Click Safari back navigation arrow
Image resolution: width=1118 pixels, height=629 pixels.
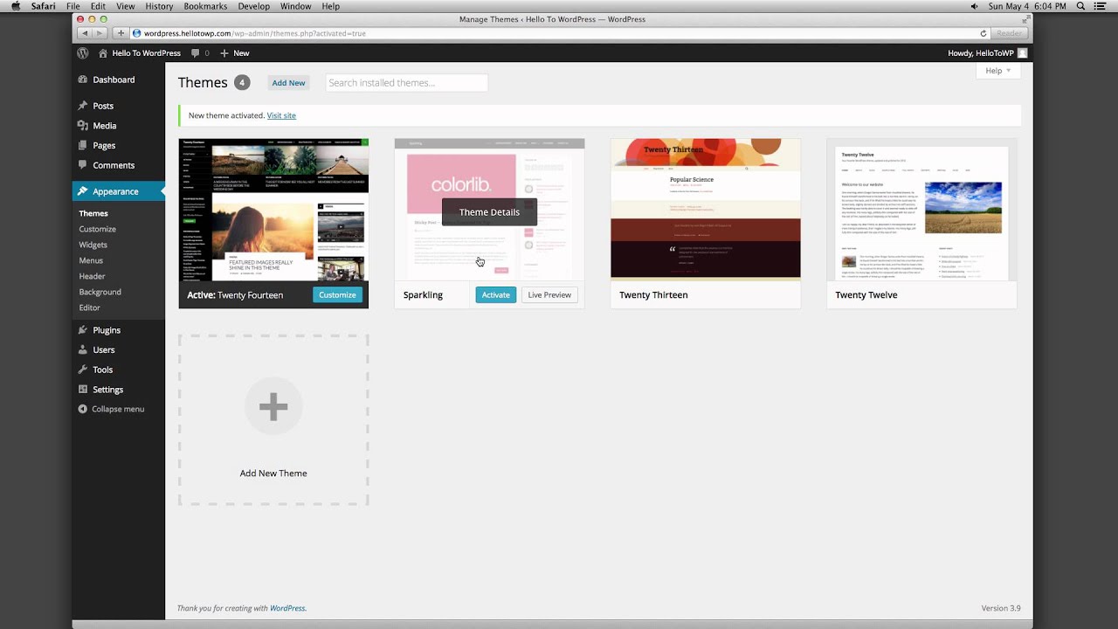click(x=84, y=33)
